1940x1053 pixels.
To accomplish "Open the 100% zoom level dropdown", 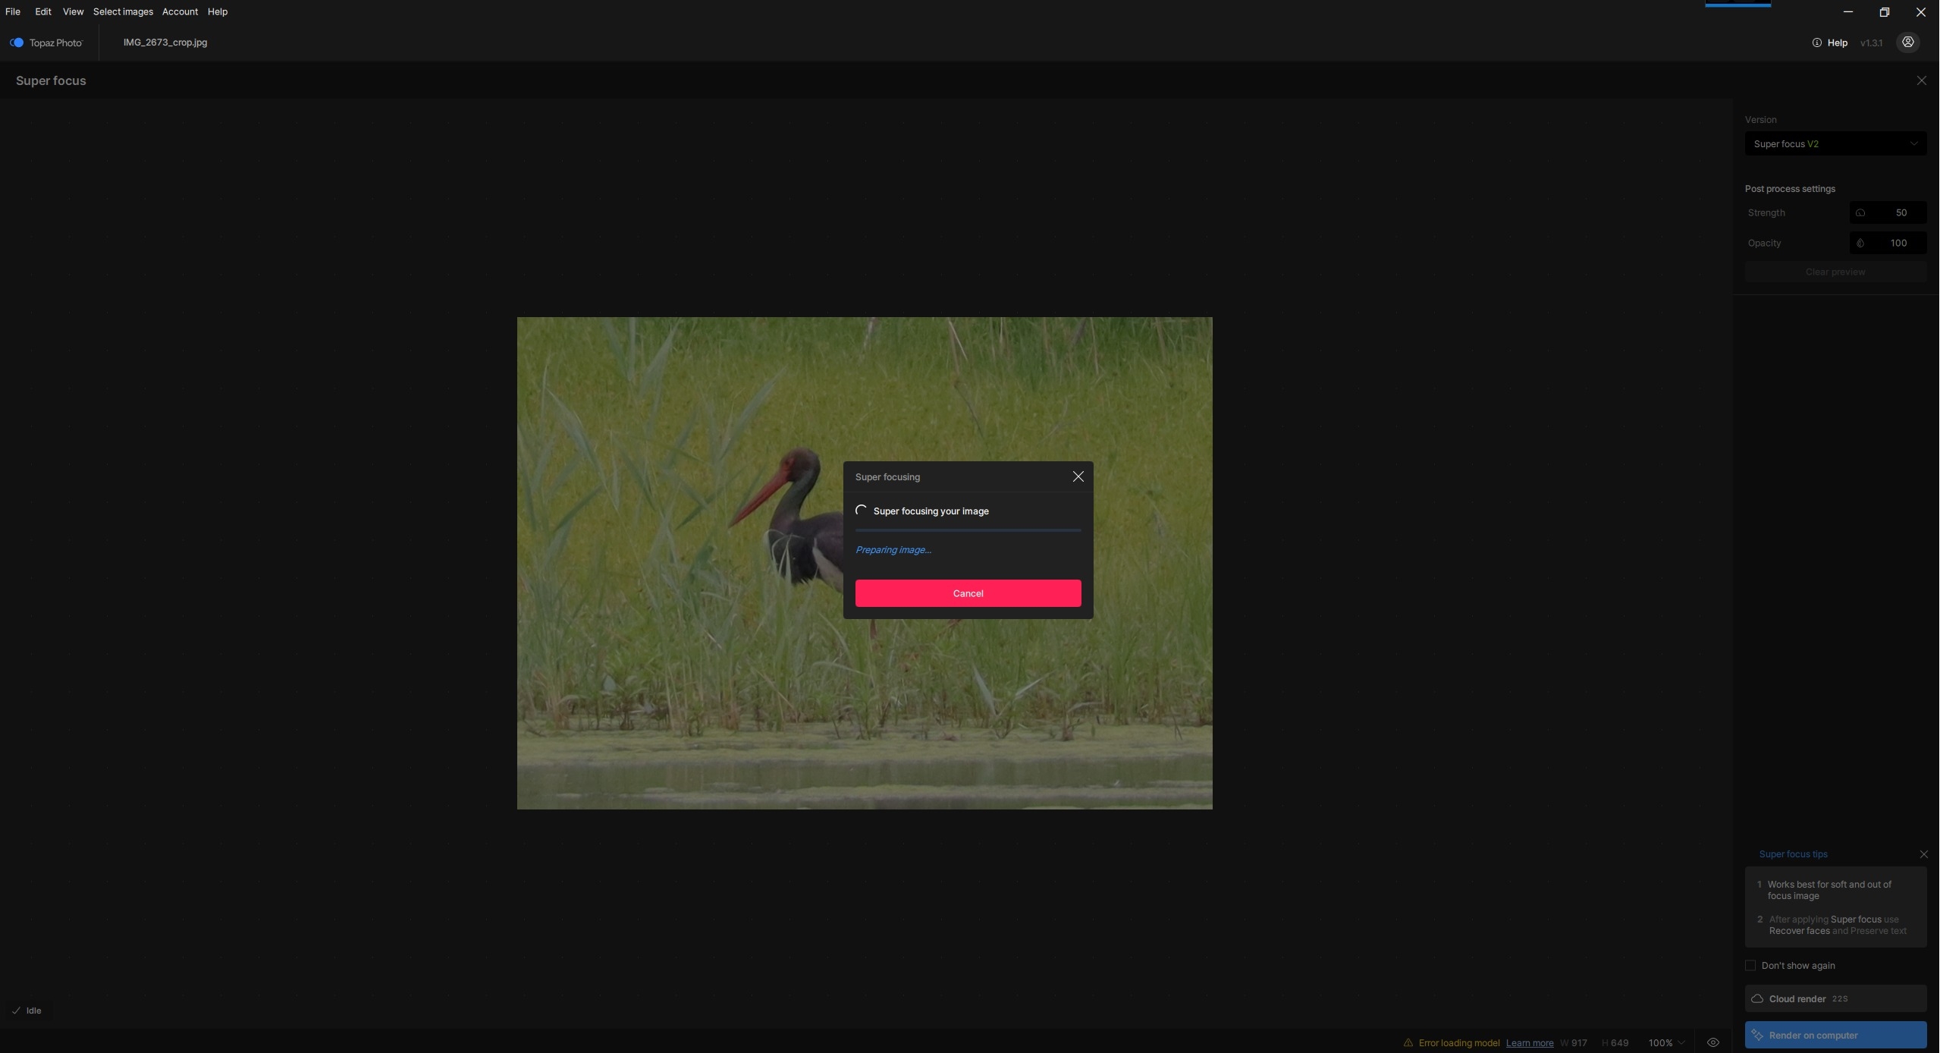I will (1666, 1042).
